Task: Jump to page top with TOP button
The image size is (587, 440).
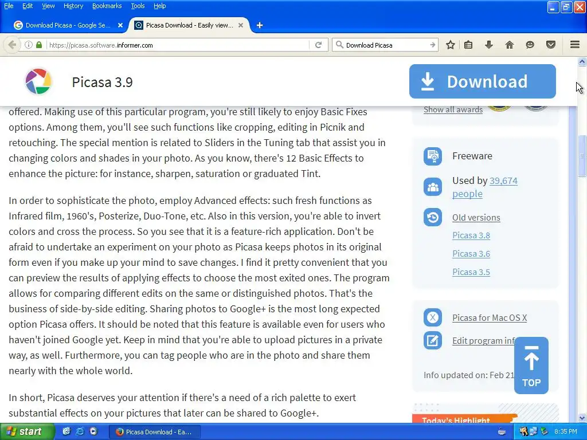Action: (531, 366)
